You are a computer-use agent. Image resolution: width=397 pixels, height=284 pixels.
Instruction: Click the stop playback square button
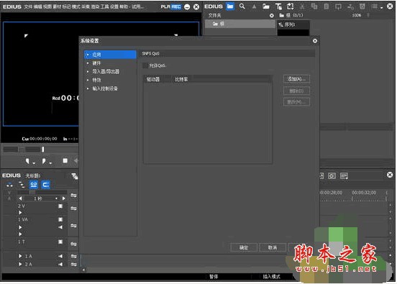65,161
